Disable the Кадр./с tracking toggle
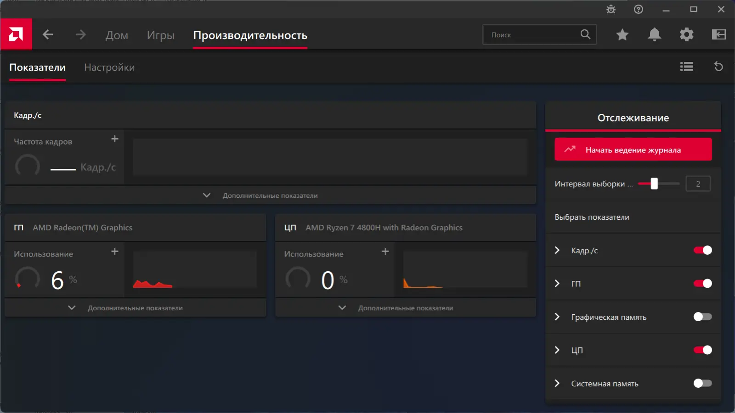The width and height of the screenshot is (735, 413). [x=702, y=251]
